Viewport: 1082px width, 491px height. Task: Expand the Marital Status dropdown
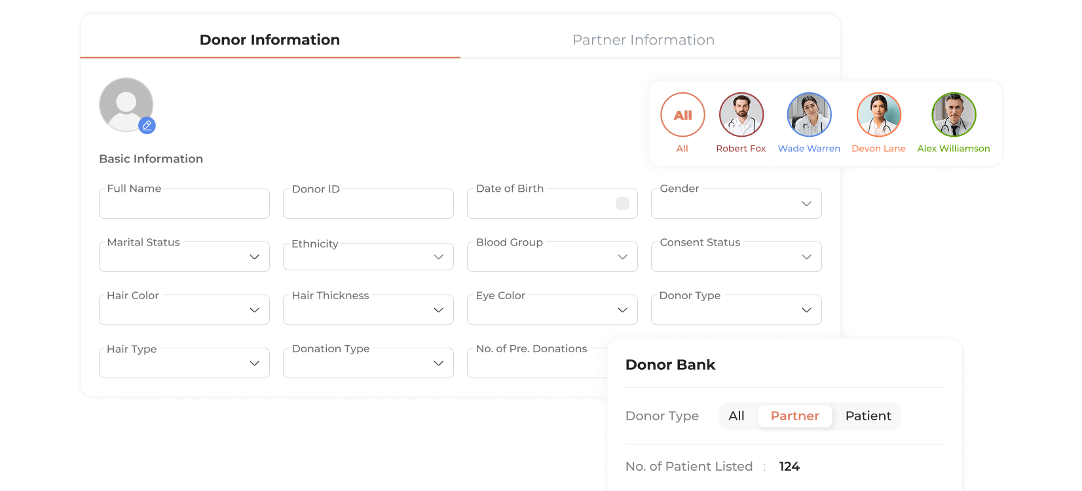[x=184, y=257]
